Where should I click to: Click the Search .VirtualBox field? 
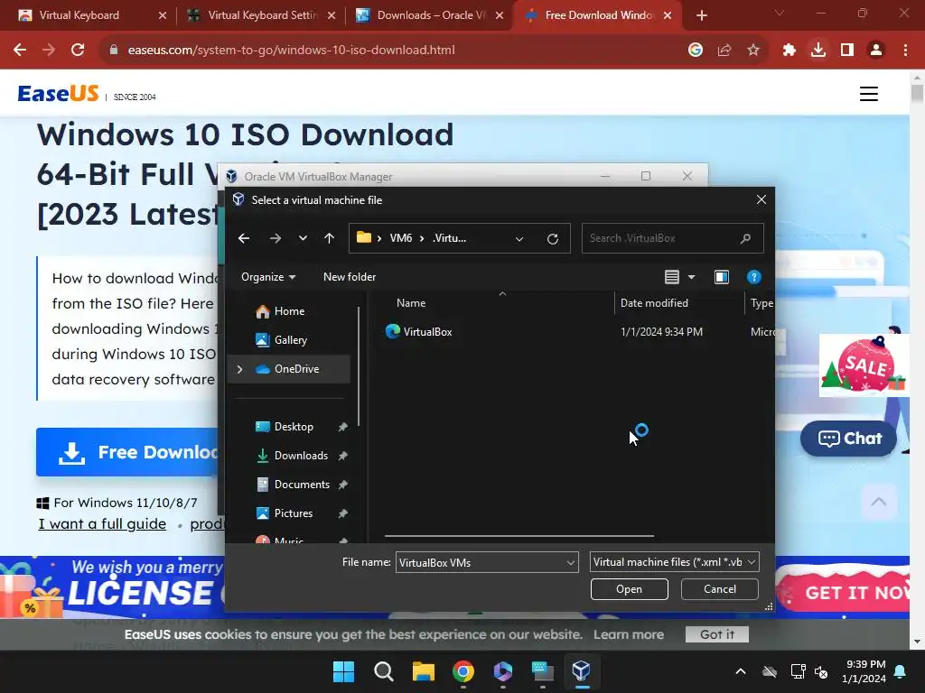click(x=672, y=238)
